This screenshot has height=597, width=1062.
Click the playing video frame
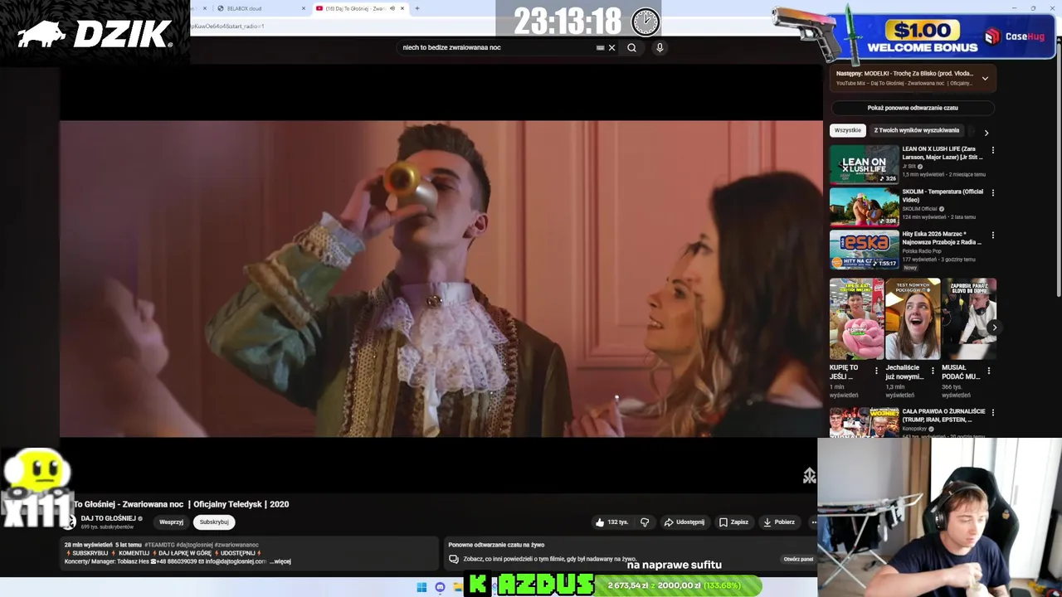coord(441,279)
